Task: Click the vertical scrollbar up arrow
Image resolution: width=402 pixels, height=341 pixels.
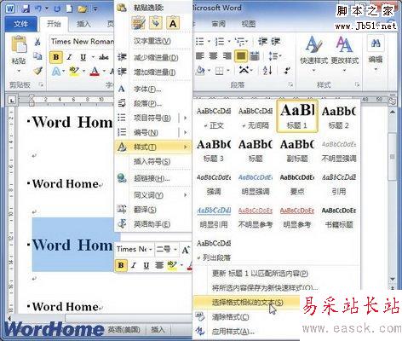Action: (393, 113)
